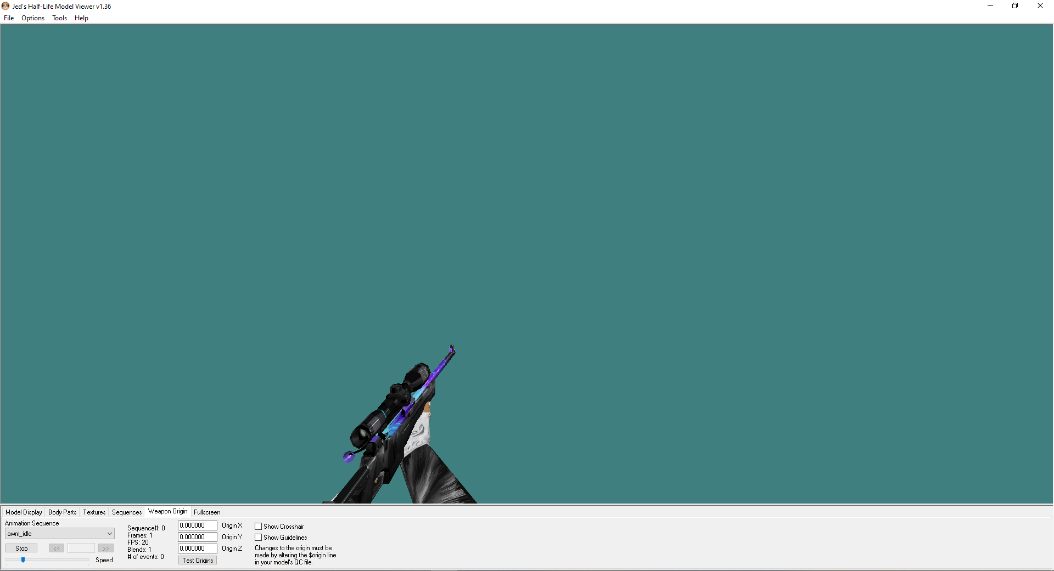Switch to the Sequences tab
The width and height of the screenshot is (1054, 571).
point(127,512)
